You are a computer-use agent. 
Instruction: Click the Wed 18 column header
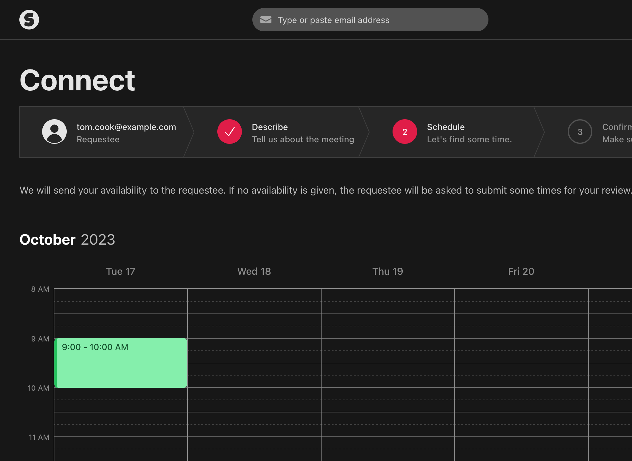254,271
